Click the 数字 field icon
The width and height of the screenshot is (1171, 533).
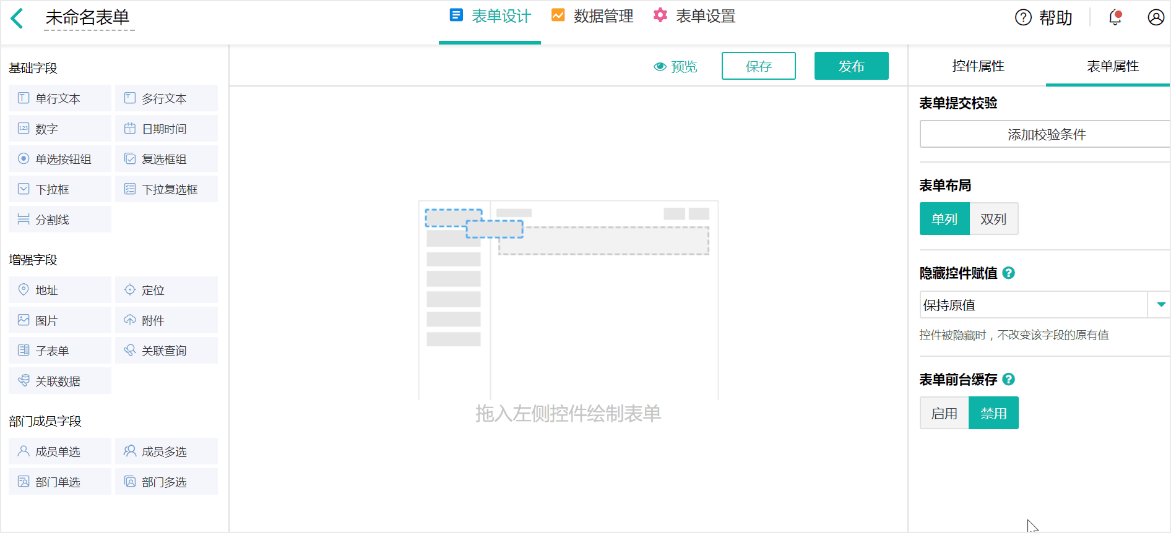pos(24,128)
